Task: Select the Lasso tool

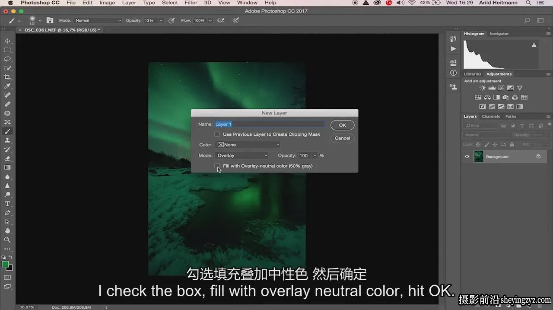Action: 7,59
